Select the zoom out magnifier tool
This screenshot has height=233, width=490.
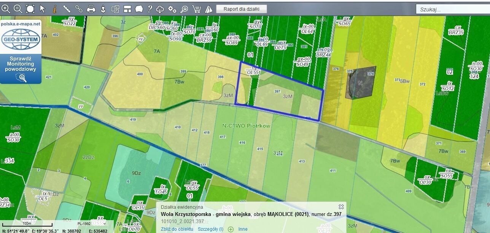[18, 9]
